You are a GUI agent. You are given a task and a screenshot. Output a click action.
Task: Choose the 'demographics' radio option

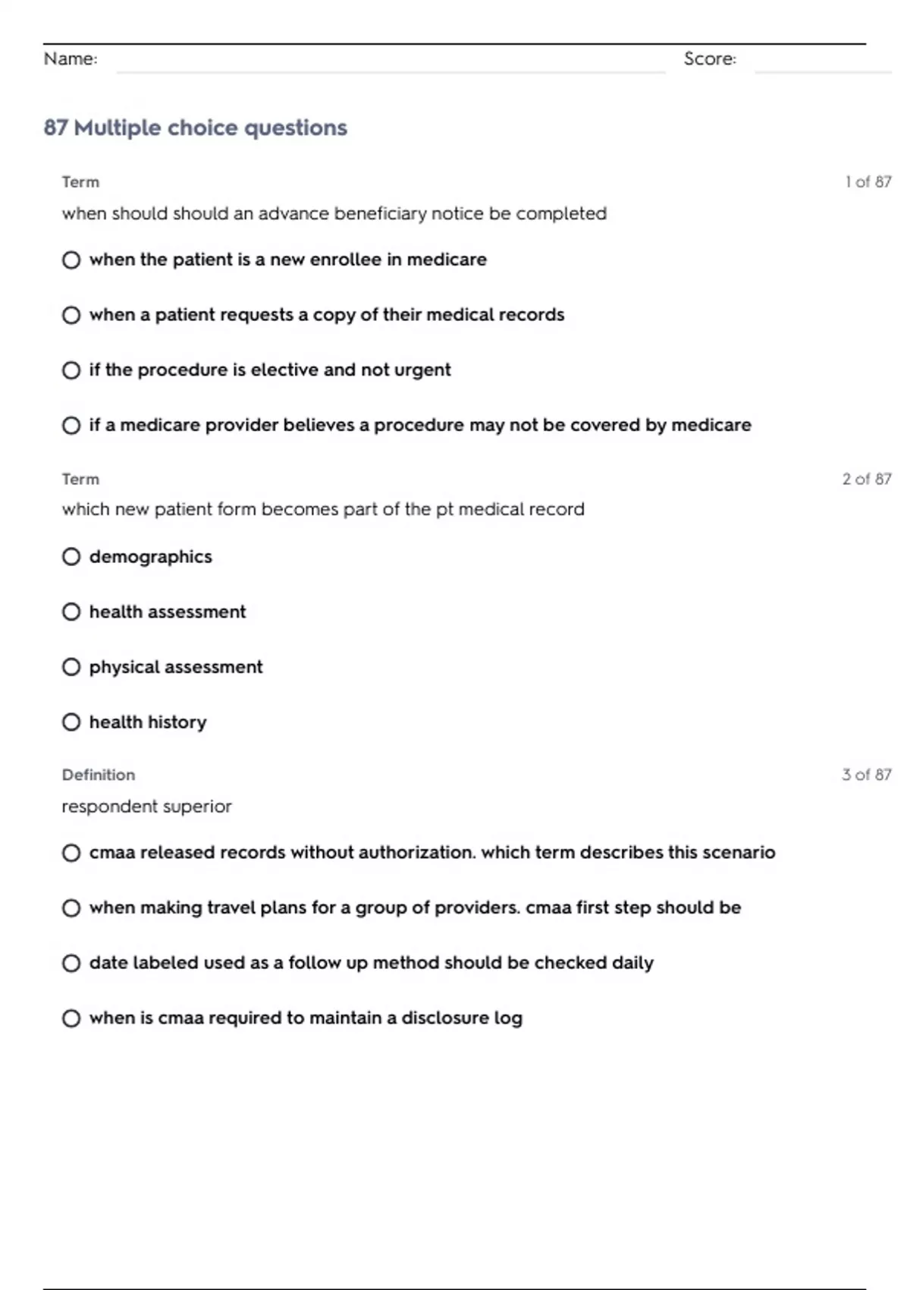(x=71, y=557)
